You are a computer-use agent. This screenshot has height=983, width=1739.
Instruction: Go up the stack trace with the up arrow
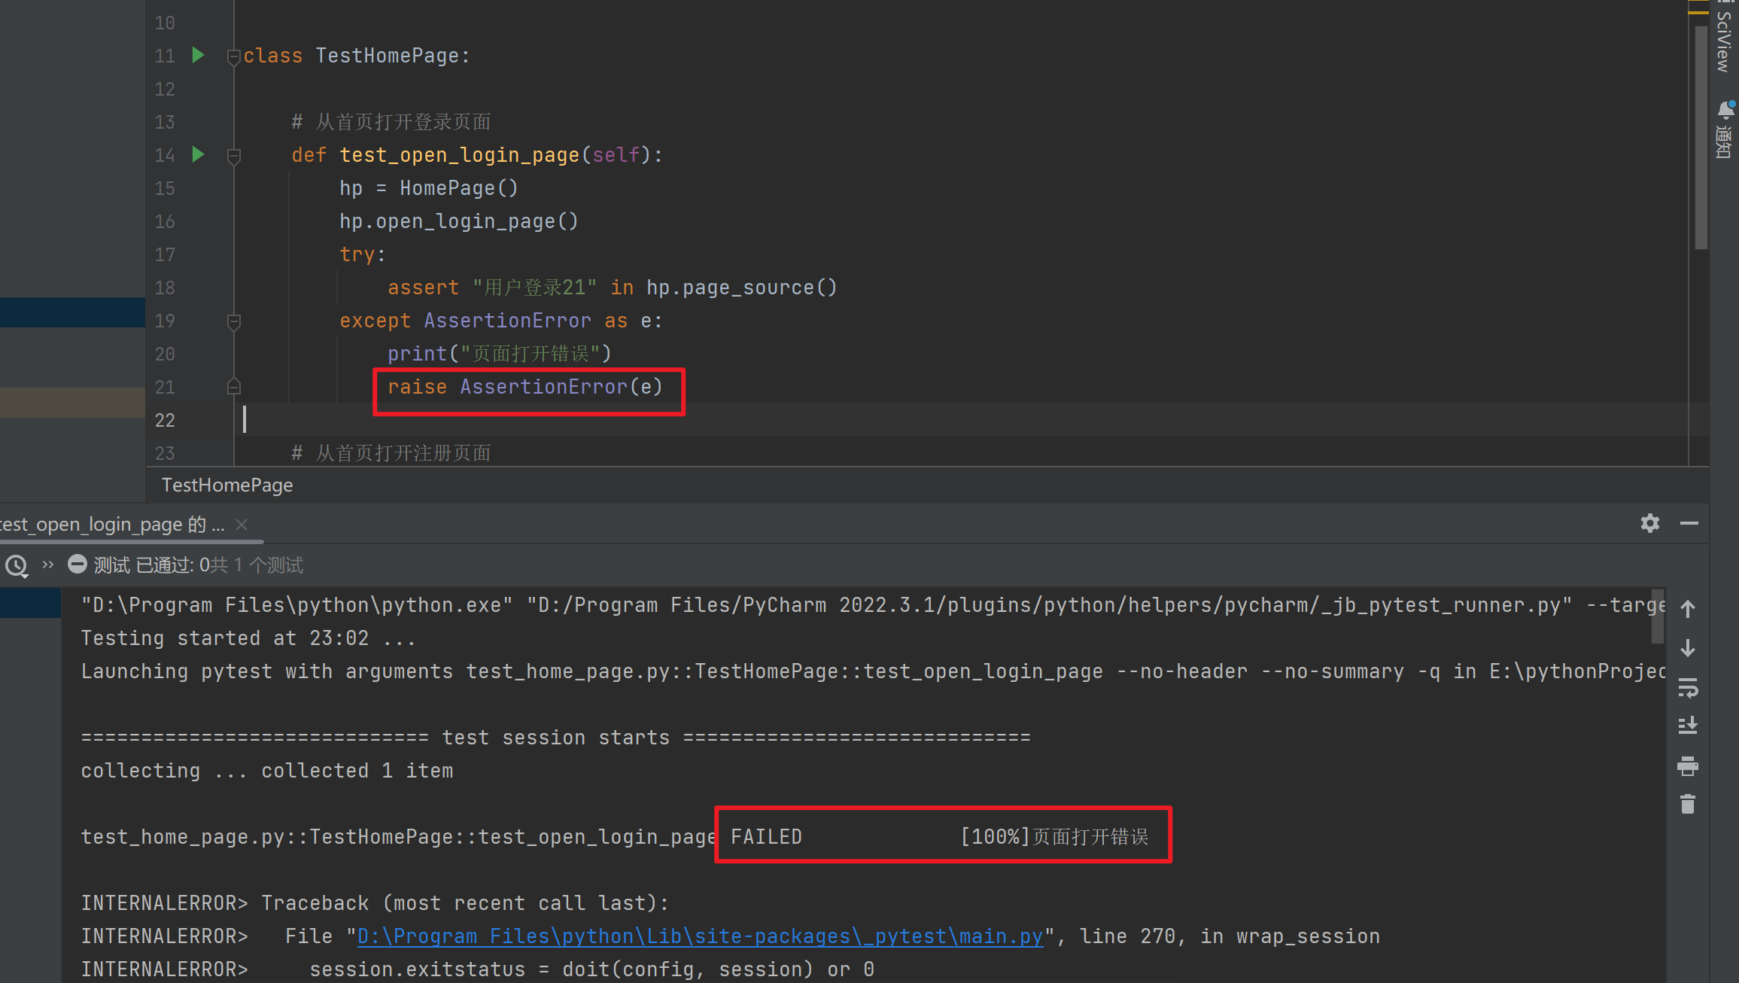[1688, 609]
